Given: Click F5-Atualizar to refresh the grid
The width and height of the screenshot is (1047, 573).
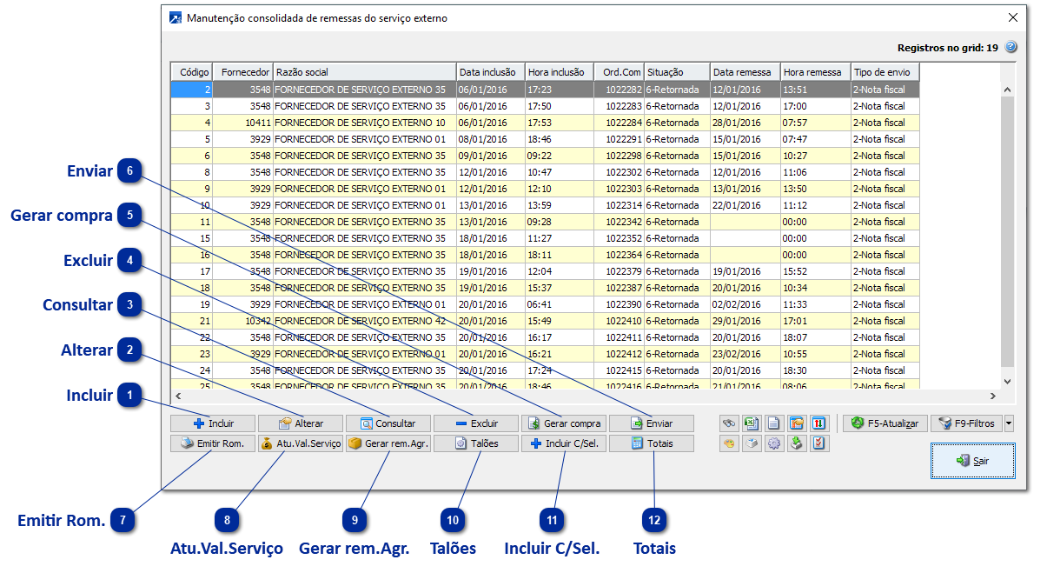Looking at the screenshot, I should coord(885,423).
